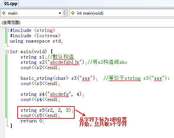
Task: Click the '#include <iostream>' line
Action: click(35, 36)
